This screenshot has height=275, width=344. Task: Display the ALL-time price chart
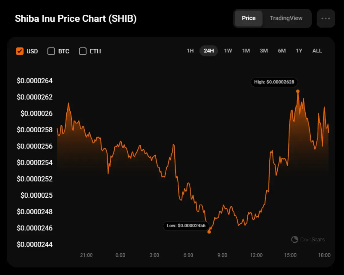pos(317,51)
